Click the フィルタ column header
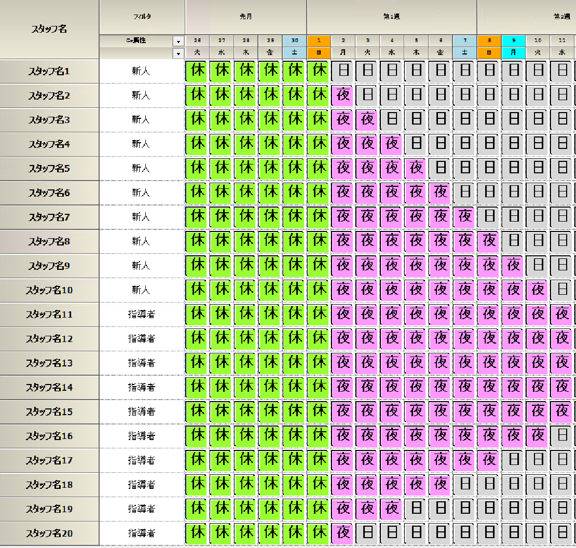 [142, 17]
